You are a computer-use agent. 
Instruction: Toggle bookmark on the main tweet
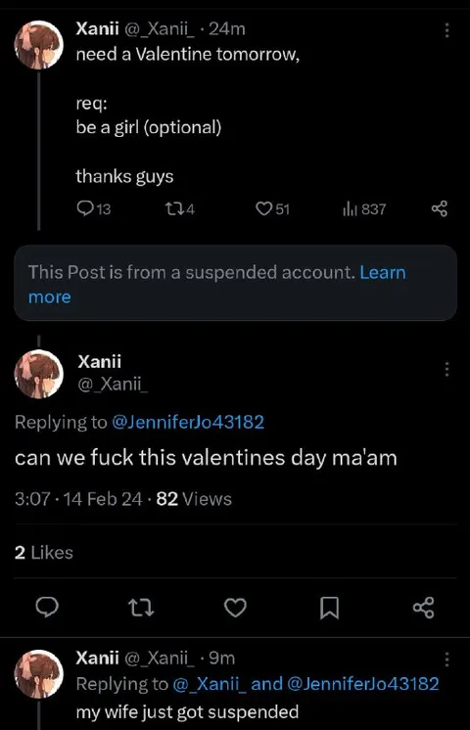pyautogui.click(x=329, y=608)
